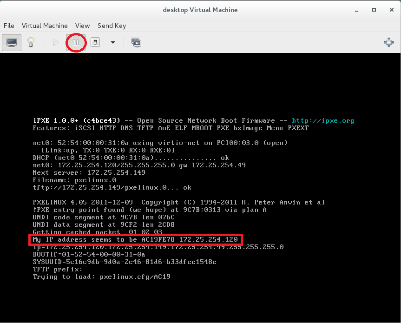Open virtual hardware details lightbulb
This screenshot has width=401, height=323.
(31, 42)
